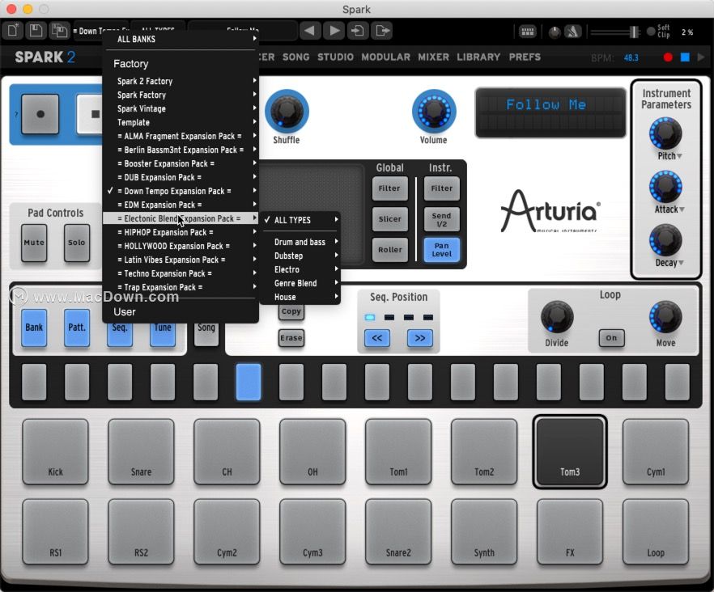
Task: Click the Pitch knob in Instrument Parameters
Action: (x=665, y=133)
